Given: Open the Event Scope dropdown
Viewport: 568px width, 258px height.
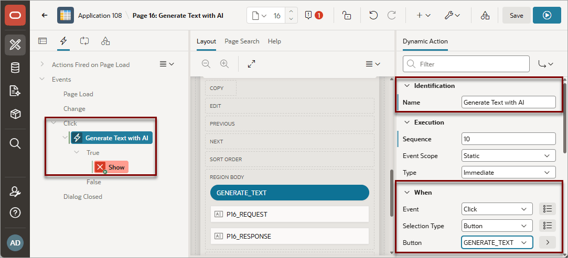Looking at the screenshot, I should pyautogui.click(x=509, y=156).
